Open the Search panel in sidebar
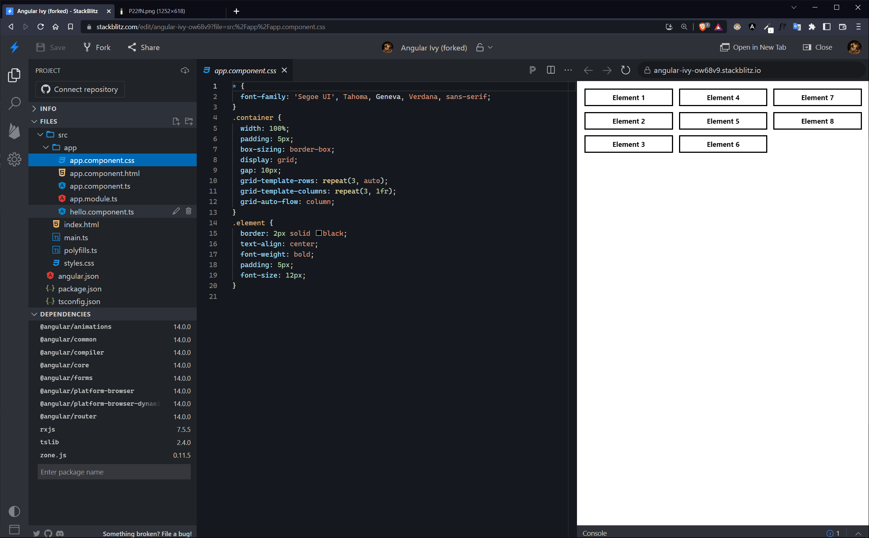 (x=14, y=103)
